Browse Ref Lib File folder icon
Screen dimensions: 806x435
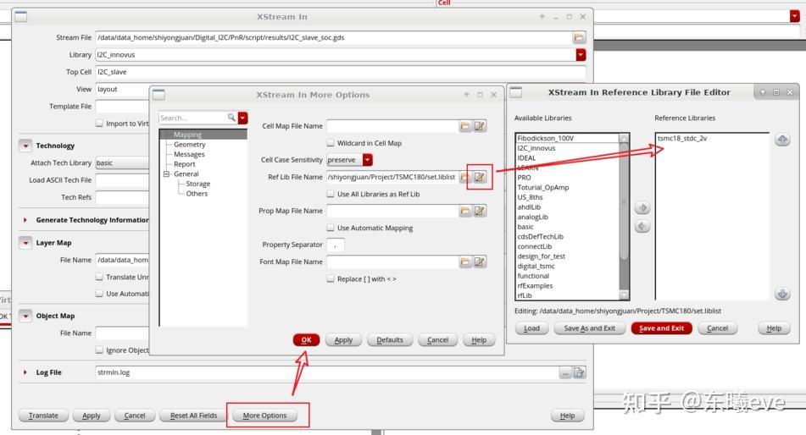point(464,177)
